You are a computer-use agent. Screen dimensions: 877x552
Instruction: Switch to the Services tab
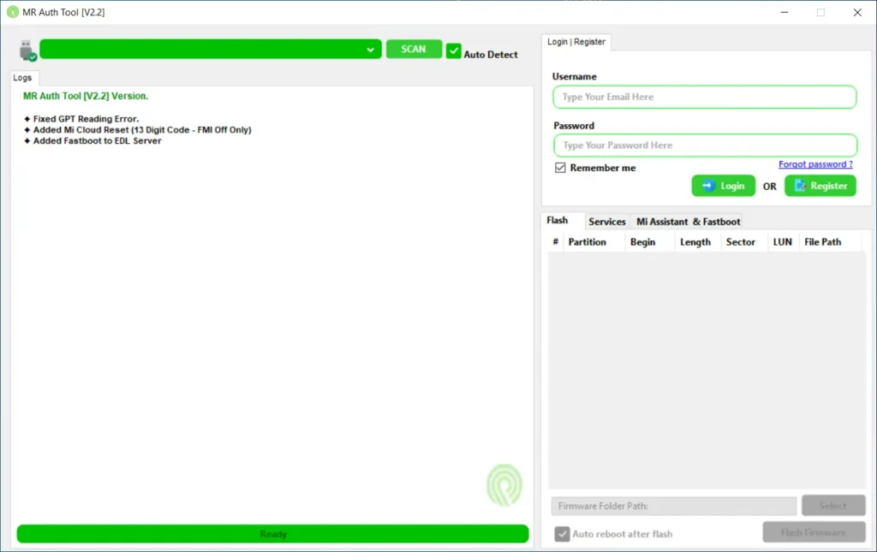[607, 222]
